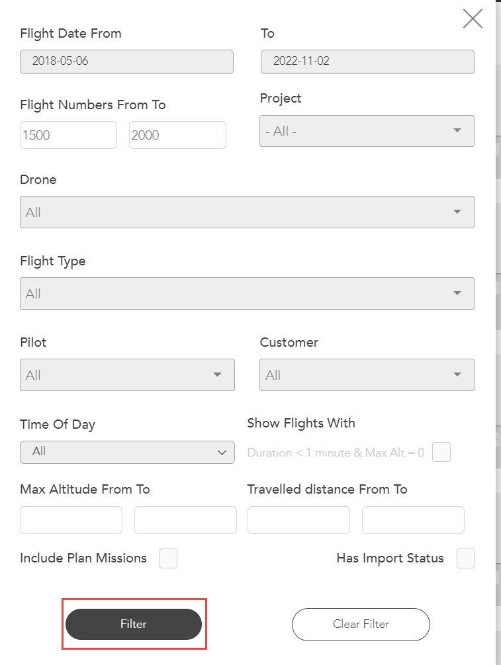Expand the Drone dropdown

(x=247, y=212)
